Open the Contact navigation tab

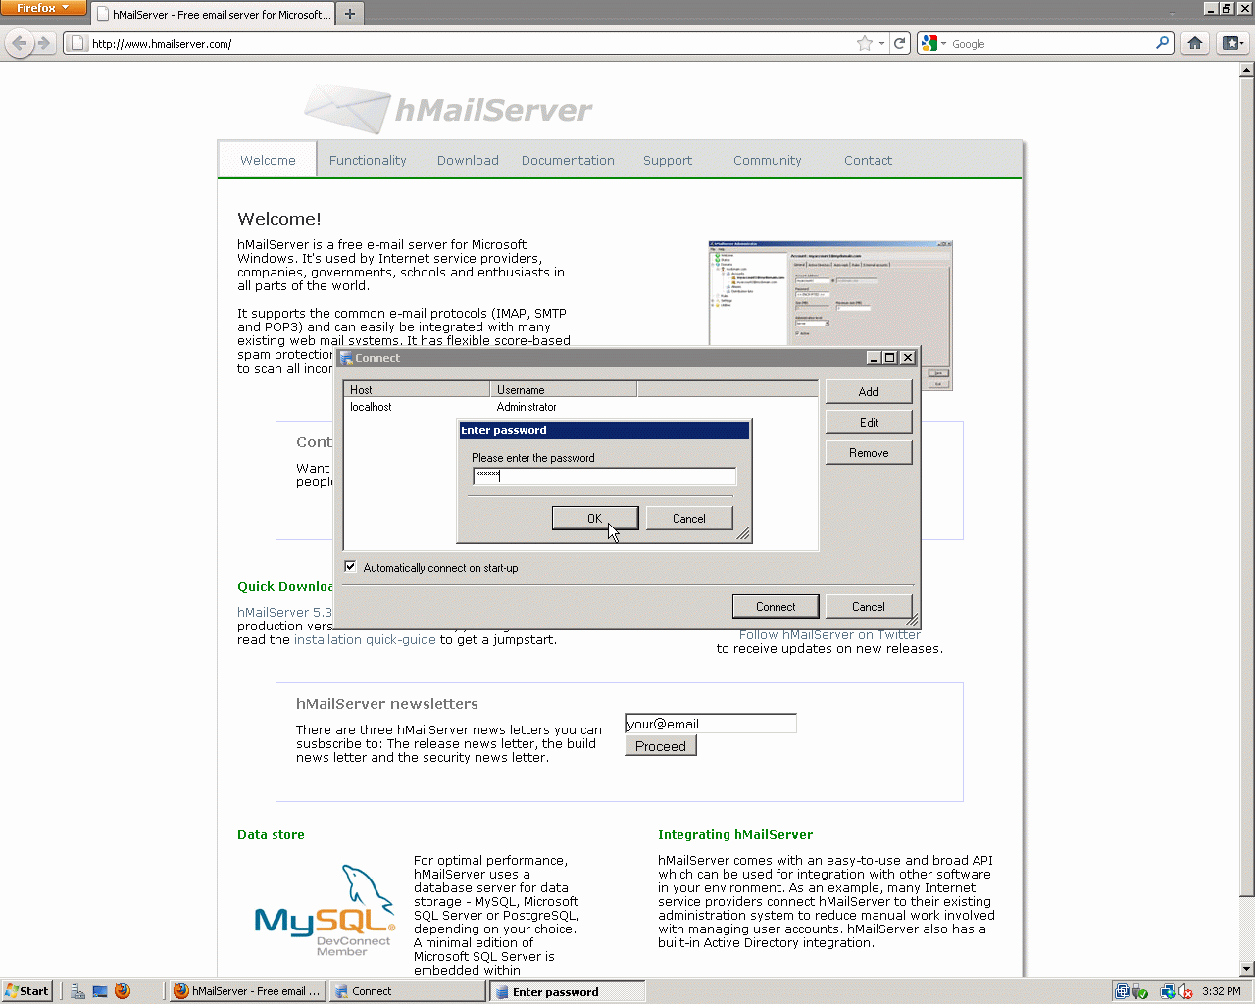click(x=868, y=160)
